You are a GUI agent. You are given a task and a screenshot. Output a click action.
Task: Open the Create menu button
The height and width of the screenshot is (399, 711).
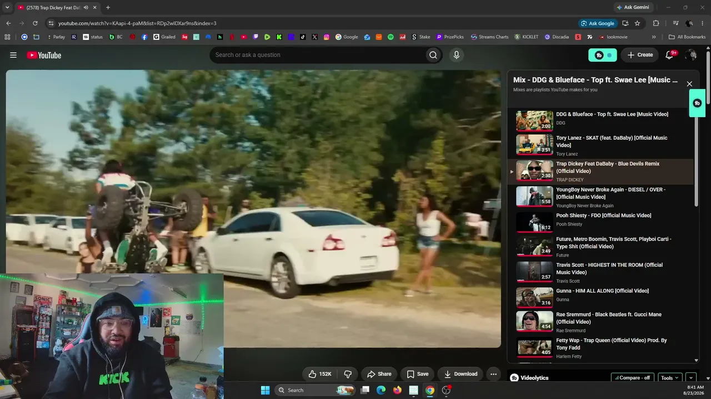coord(640,55)
